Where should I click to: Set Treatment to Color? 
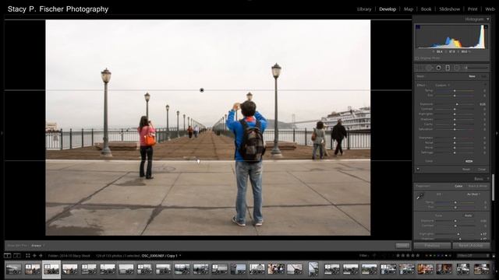[x=458, y=186]
